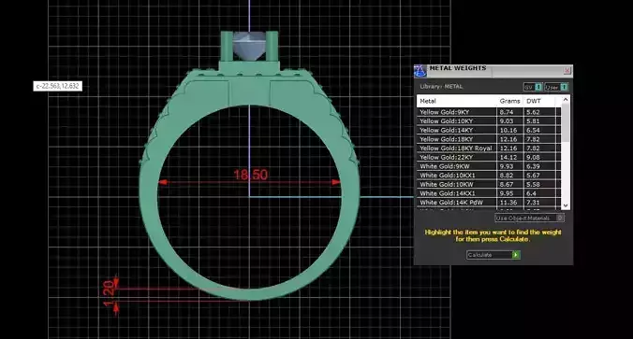633x339 pixels.
Task: Select the Yellow Gold:18KY Royal row
Action: click(489, 148)
